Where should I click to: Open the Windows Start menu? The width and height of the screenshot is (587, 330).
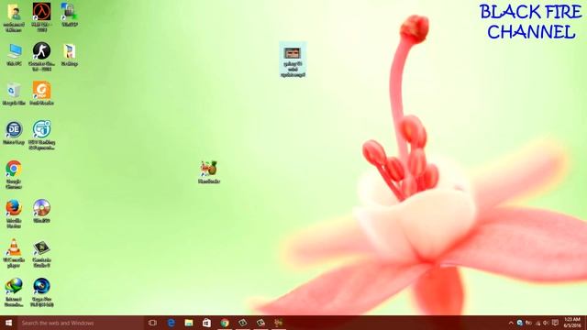(8, 323)
